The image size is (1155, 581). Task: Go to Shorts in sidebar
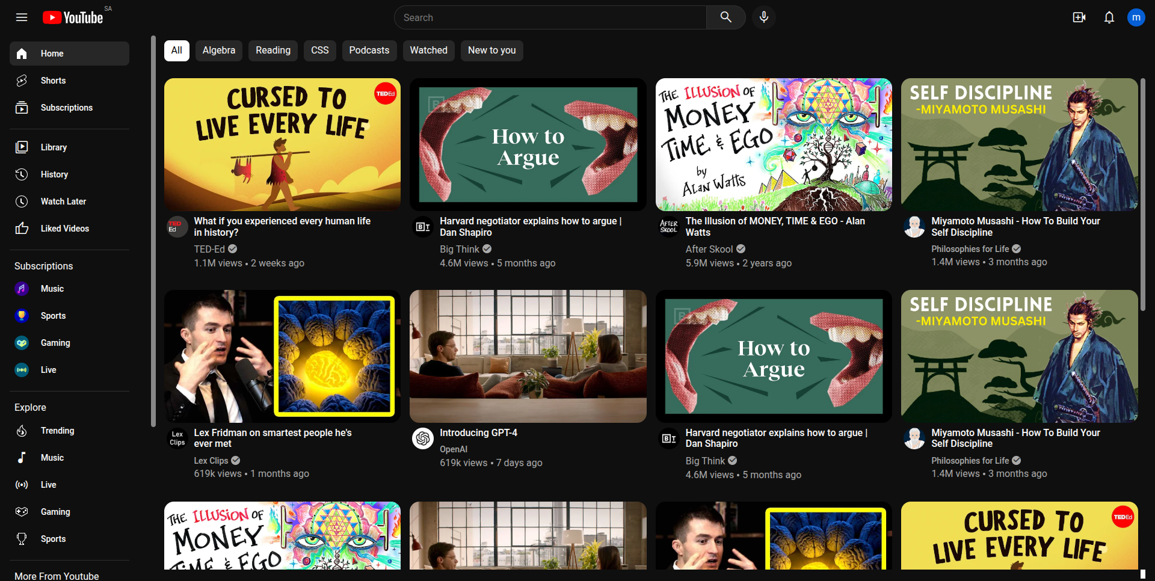pyautogui.click(x=53, y=81)
